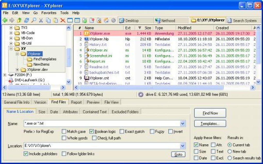This screenshot has height=164, width=263.
Task: Open the General File Info tab
Action: [x=17, y=102]
